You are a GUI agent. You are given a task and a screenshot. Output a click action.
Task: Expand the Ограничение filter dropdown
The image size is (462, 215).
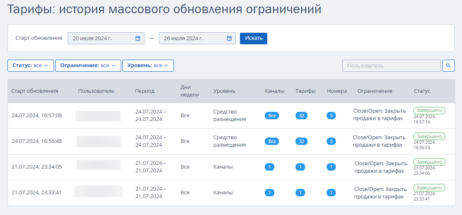pyautogui.click(x=88, y=65)
